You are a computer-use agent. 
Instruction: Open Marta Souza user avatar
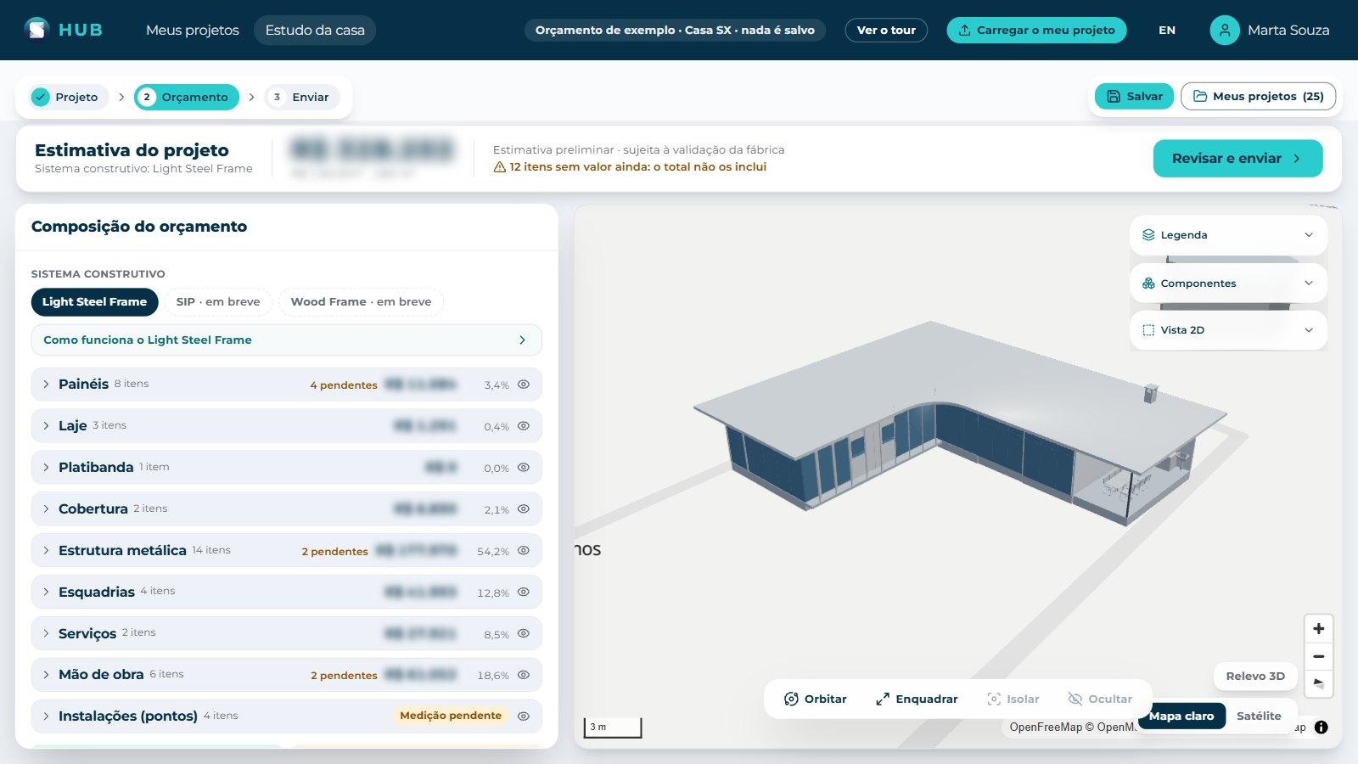[1224, 30]
